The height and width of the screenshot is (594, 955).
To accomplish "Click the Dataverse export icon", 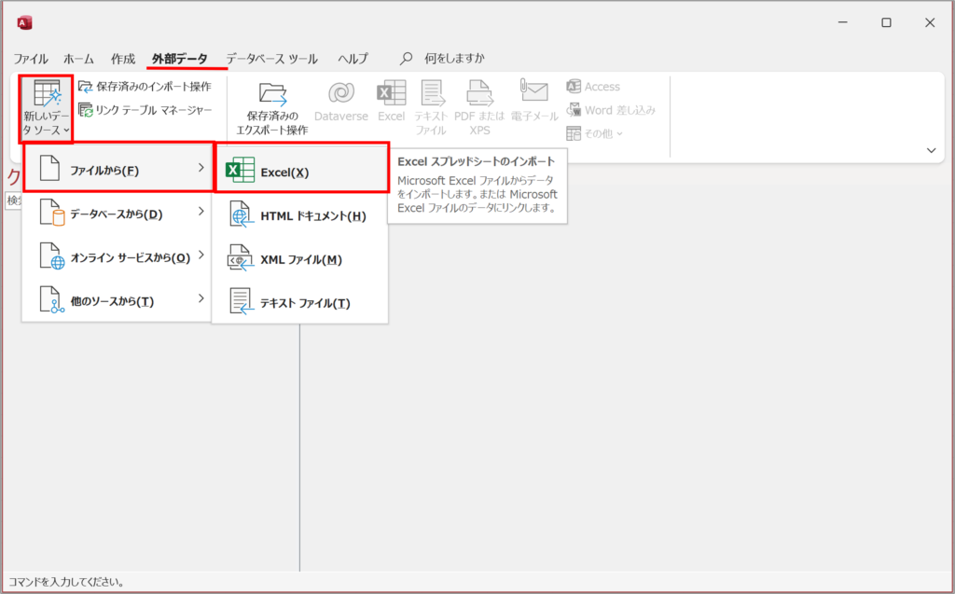I will pos(341,92).
